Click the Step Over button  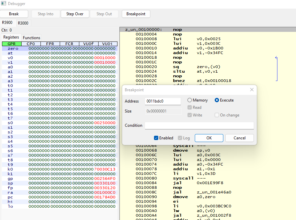point(75,14)
